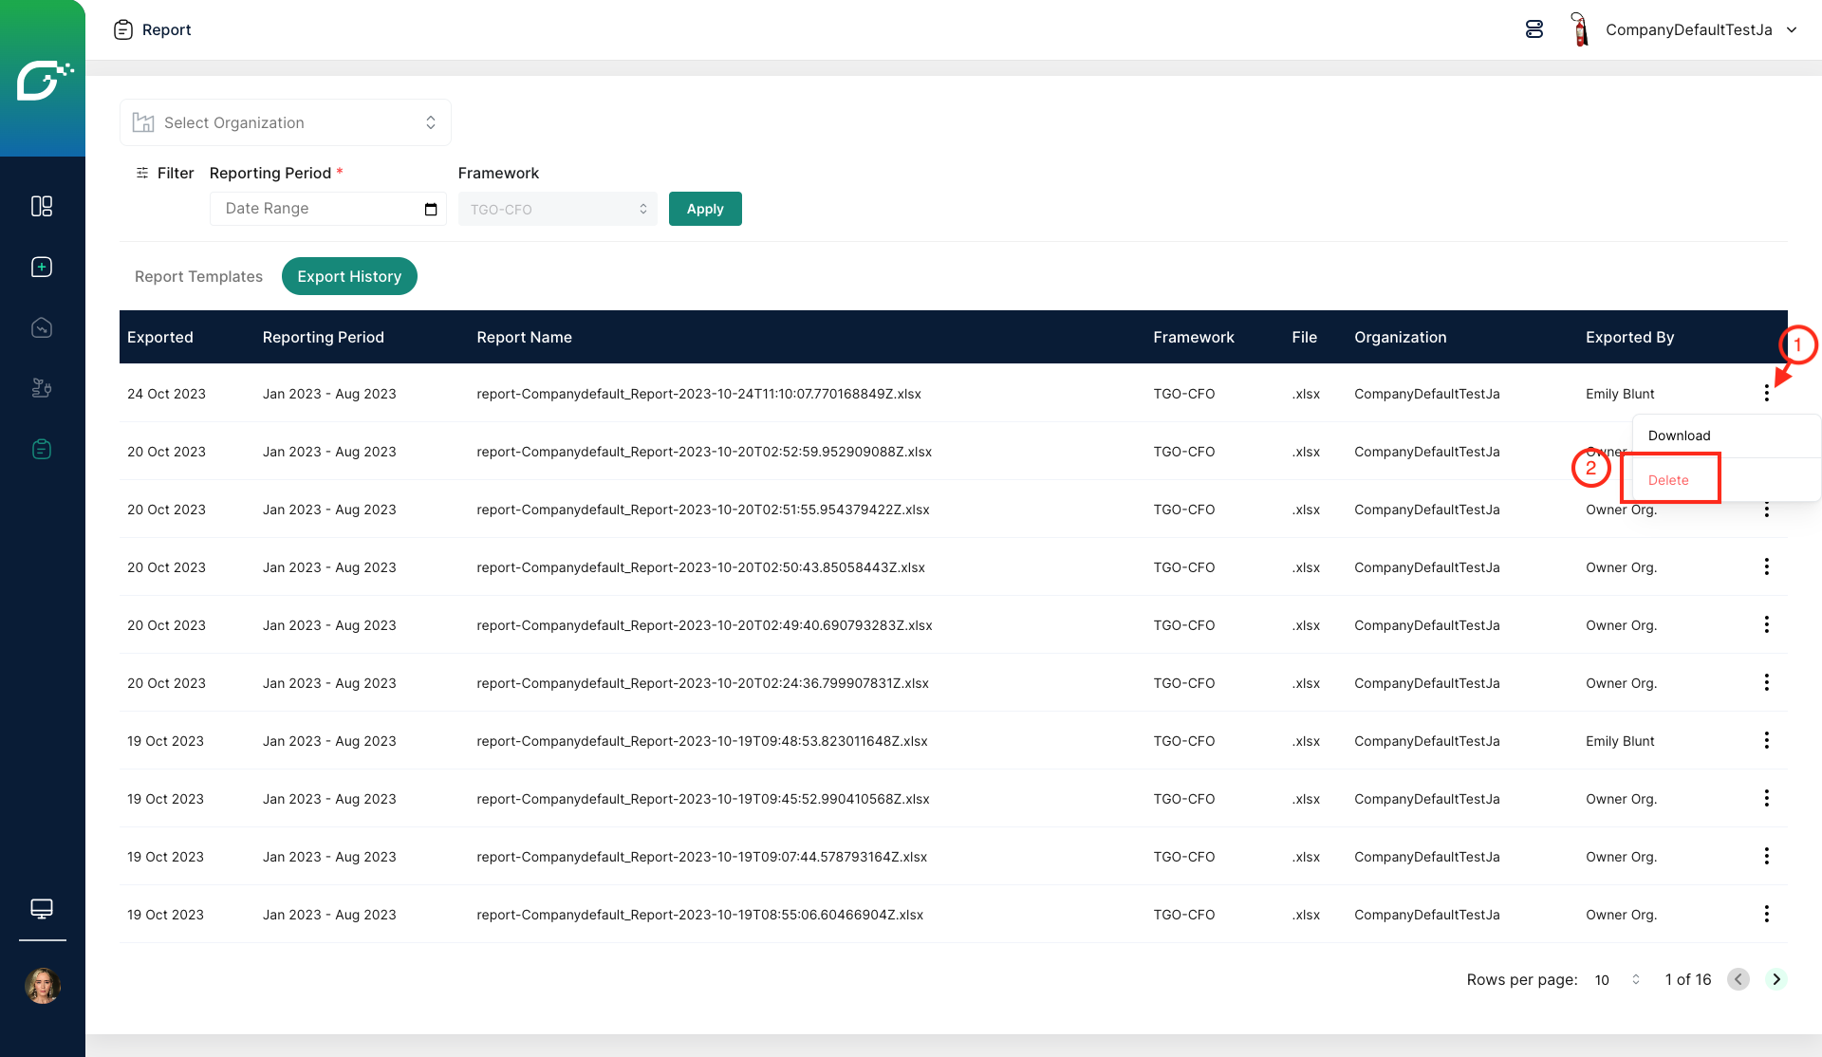Click the add-entry plus icon in sidebar
Image resolution: width=1822 pixels, height=1057 pixels.
click(x=42, y=267)
